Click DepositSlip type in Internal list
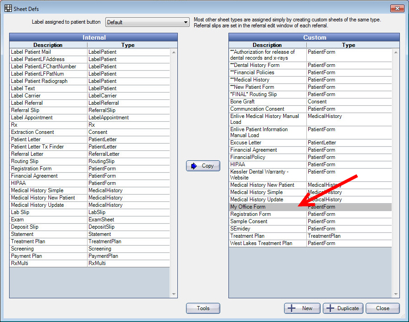Image resolution: width=409 pixels, height=322 pixels. tap(102, 227)
